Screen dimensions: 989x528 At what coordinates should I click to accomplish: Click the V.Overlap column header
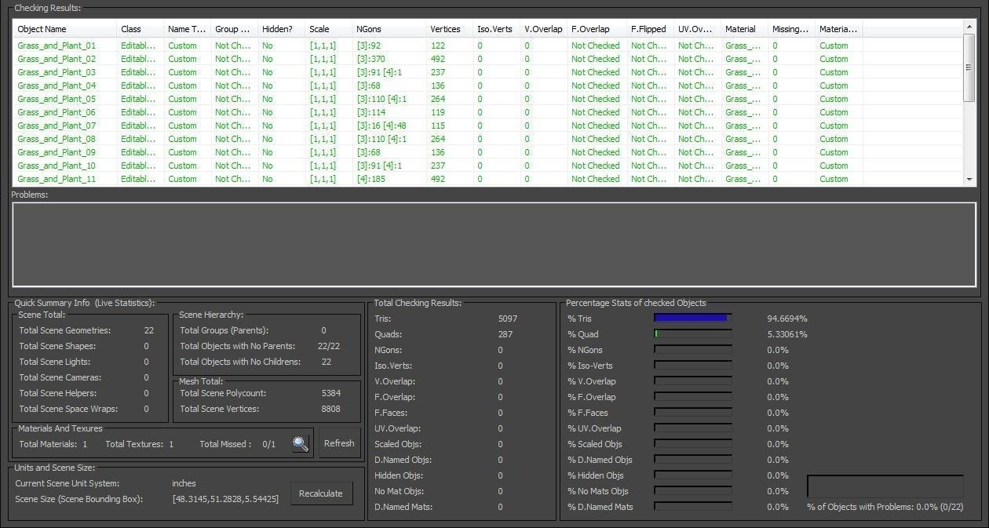pos(544,29)
